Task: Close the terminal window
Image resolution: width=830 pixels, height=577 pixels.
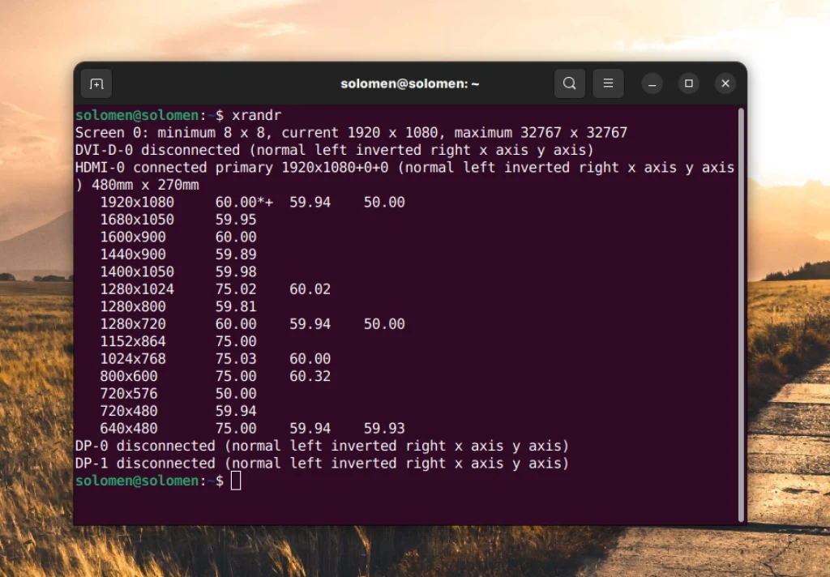Action: pos(725,83)
